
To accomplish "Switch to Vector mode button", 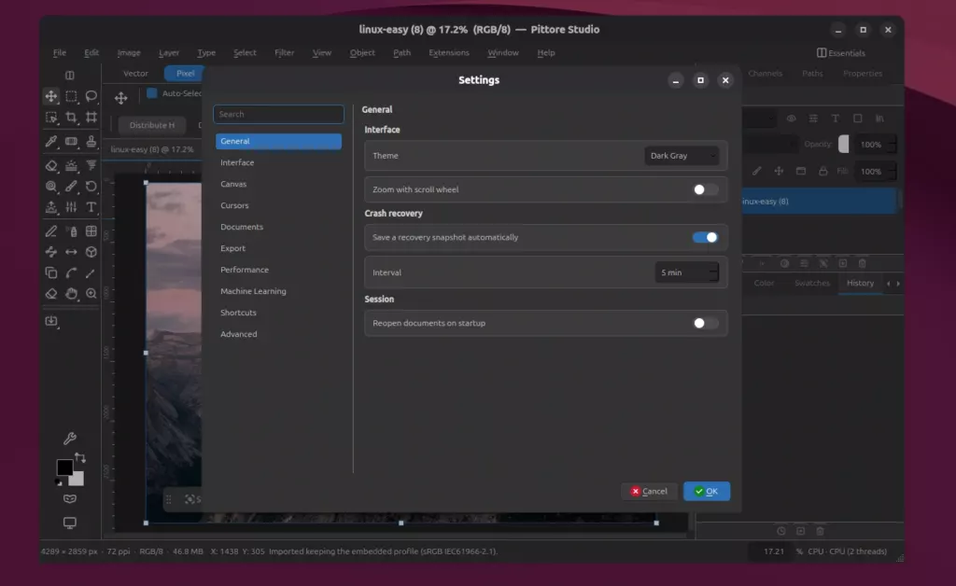I will (x=135, y=74).
